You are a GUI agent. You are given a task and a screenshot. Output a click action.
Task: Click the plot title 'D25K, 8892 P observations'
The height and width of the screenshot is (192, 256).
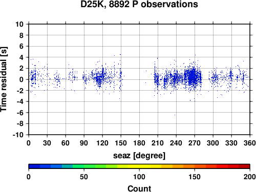139,4
